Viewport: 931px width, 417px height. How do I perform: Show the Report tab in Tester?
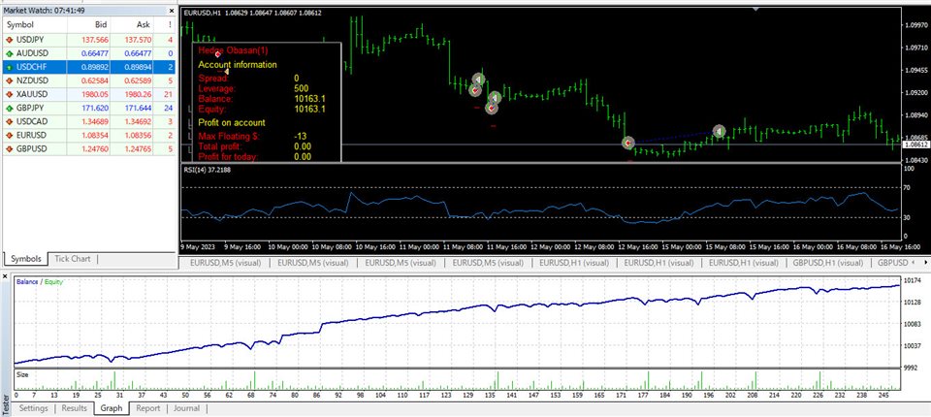pos(147,408)
